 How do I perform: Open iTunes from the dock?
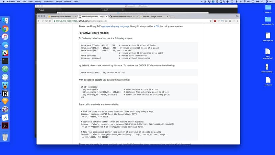coord(5,37)
